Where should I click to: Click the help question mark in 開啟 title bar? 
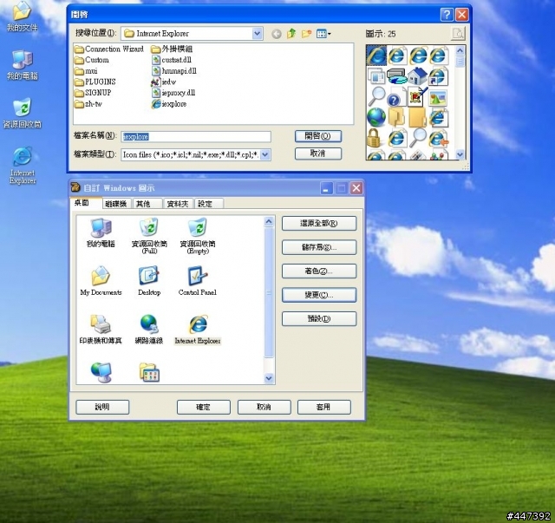pos(447,15)
